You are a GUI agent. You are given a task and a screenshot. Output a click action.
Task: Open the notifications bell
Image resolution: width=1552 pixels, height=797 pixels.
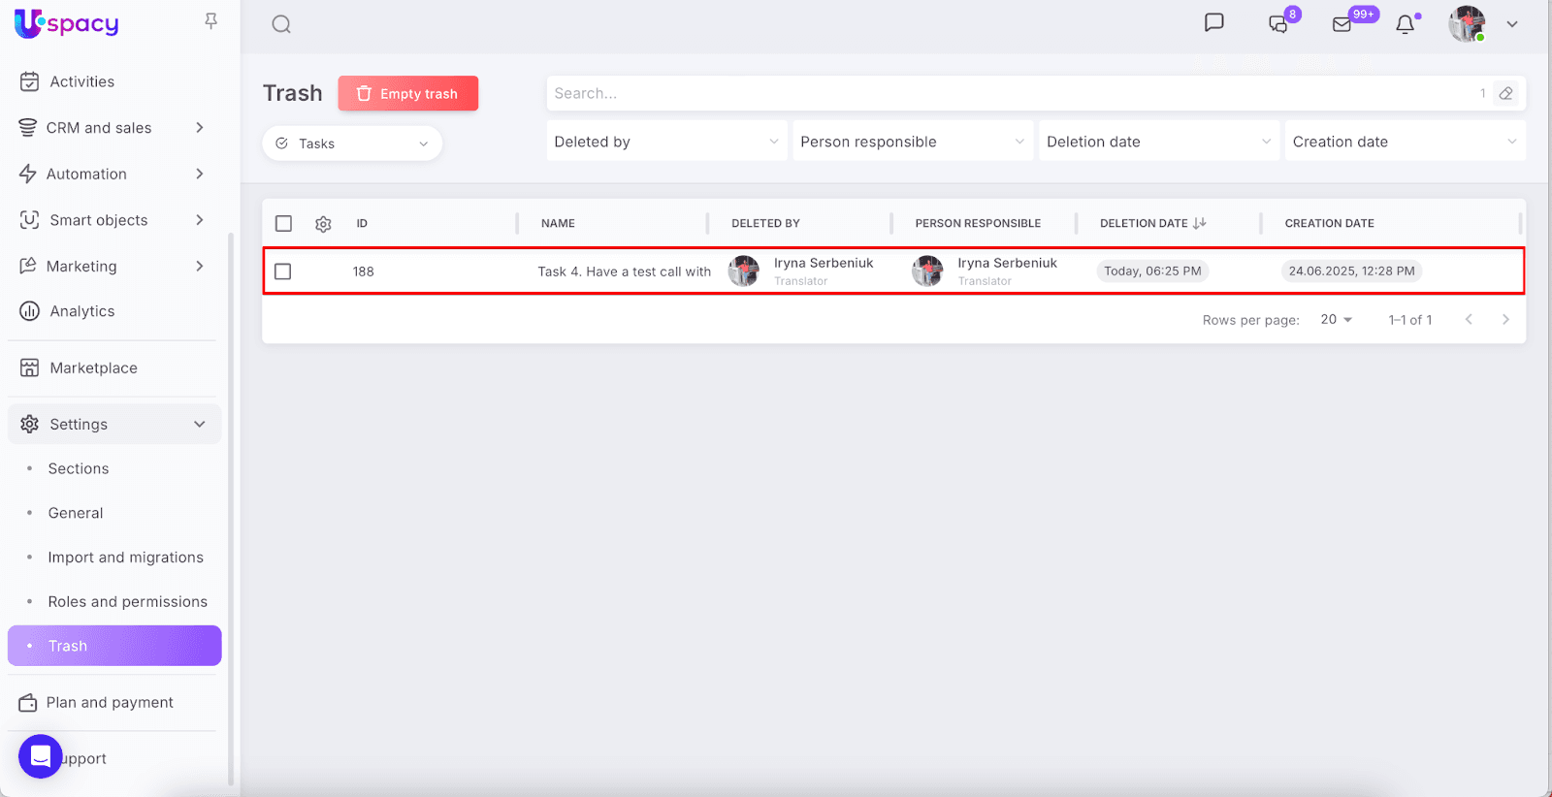(x=1405, y=24)
